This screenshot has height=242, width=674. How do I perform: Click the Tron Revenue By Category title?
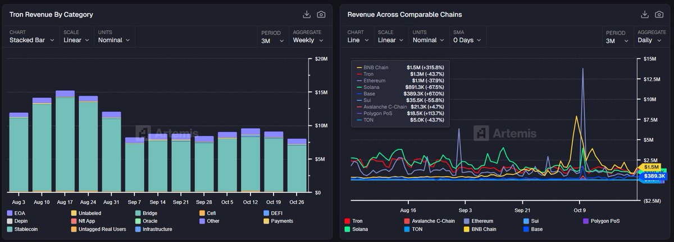click(x=51, y=15)
